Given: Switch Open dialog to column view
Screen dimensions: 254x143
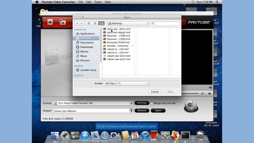Looking at the screenshot, I should (x=102, y=23).
